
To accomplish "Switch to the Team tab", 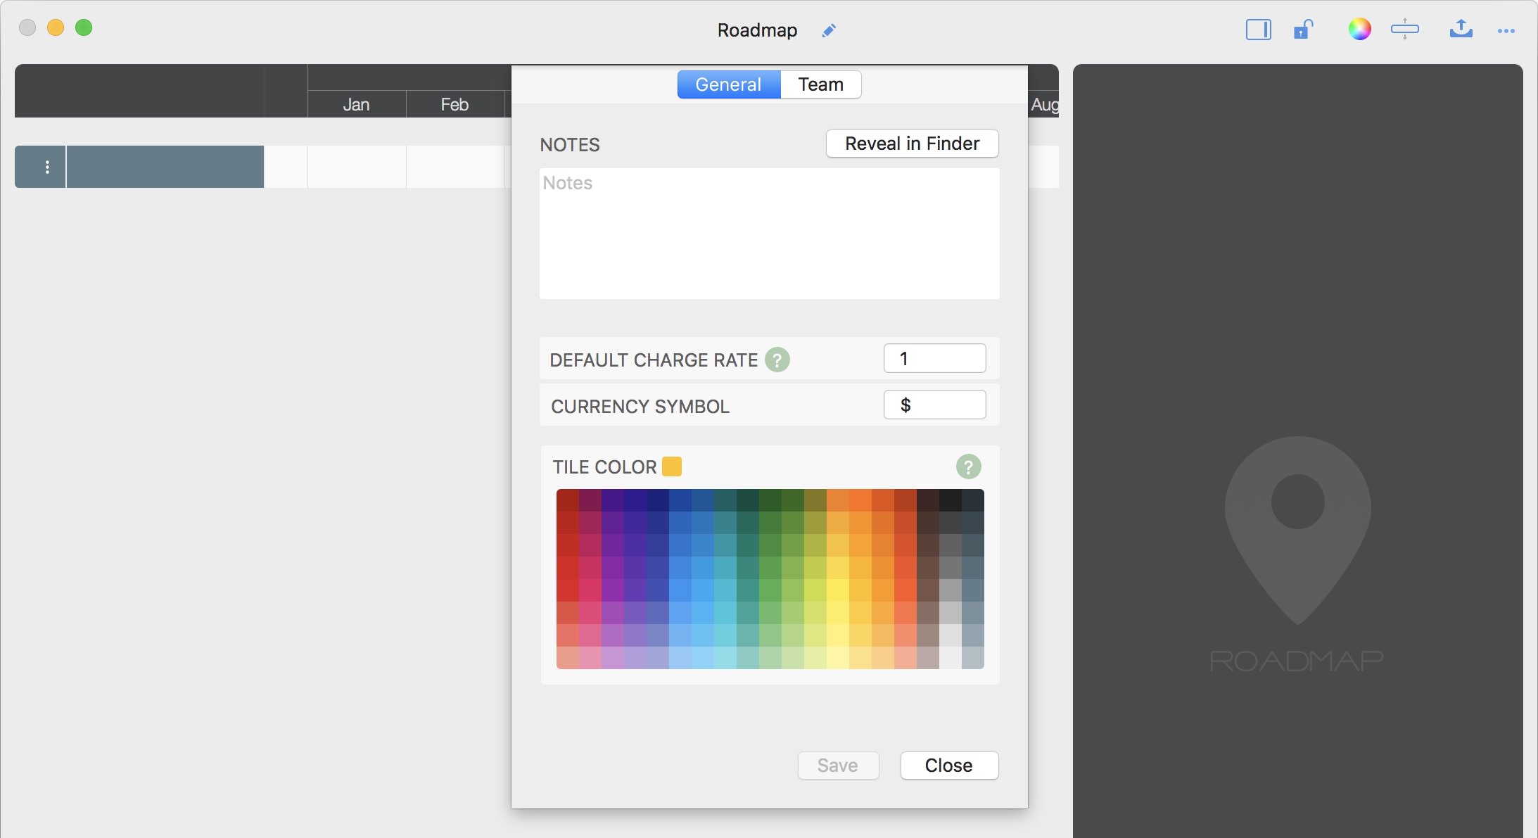I will point(820,84).
